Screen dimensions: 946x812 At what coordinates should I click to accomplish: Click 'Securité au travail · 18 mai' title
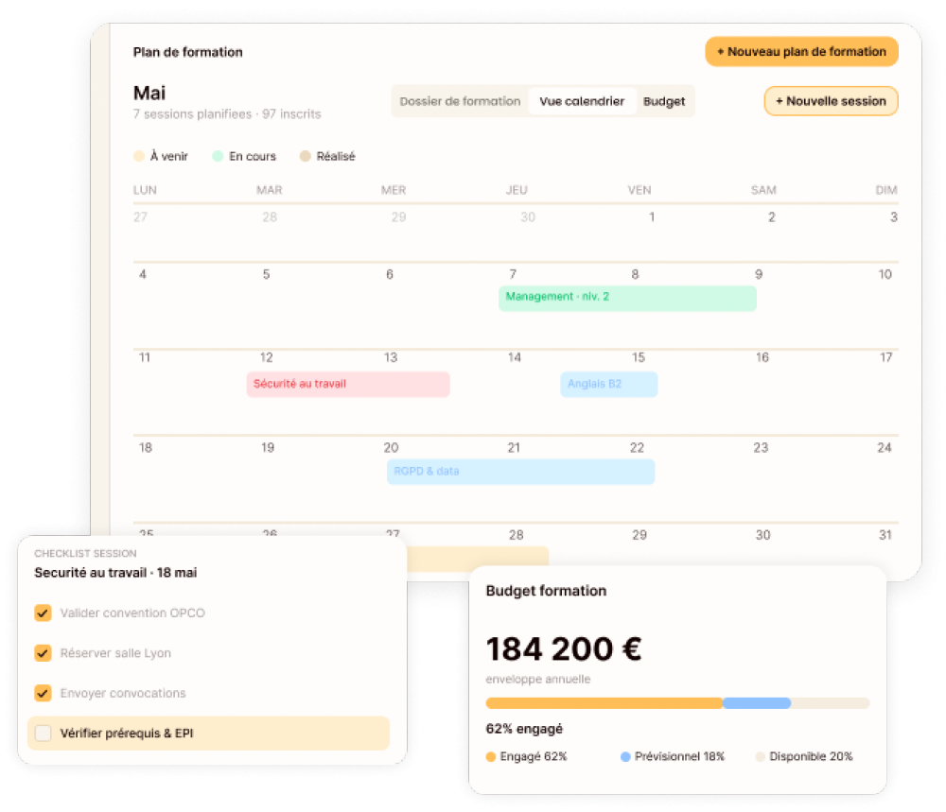tap(115, 573)
